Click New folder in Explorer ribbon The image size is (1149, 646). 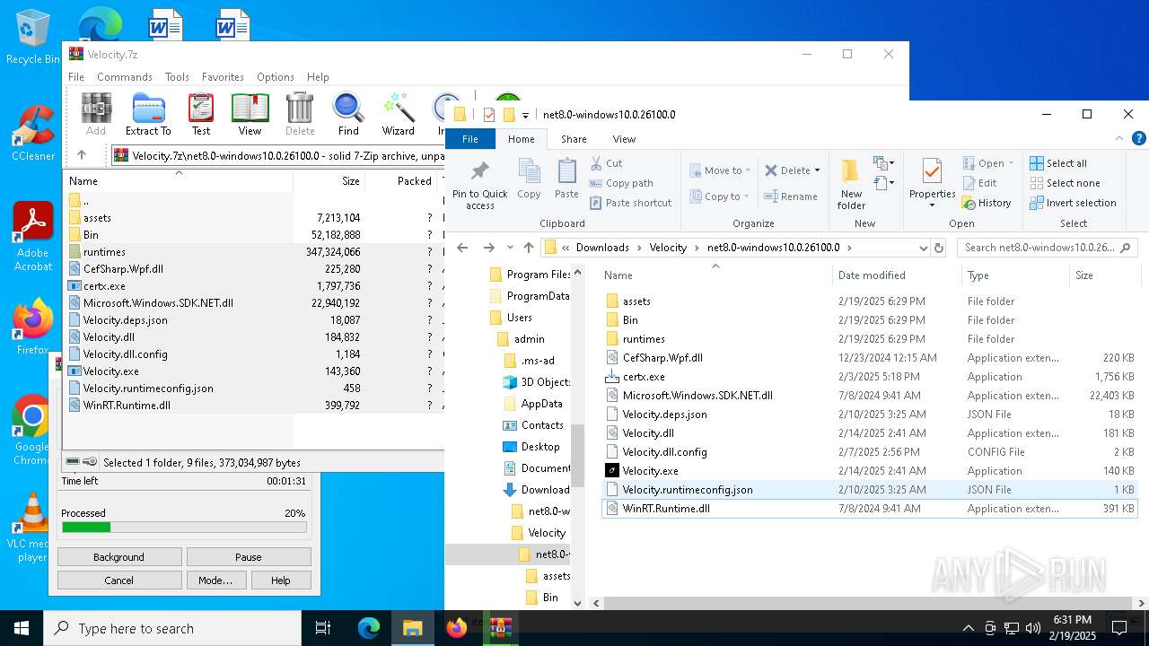pos(851,186)
